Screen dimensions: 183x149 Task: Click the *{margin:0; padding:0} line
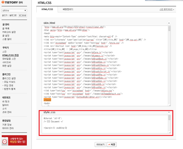click(55, 128)
